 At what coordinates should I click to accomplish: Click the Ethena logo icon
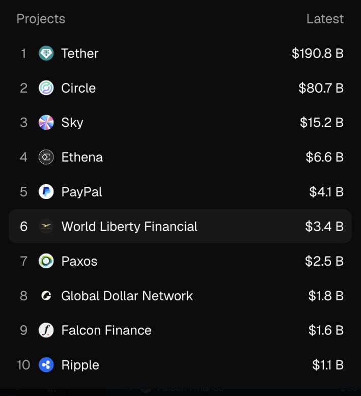[46, 157]
